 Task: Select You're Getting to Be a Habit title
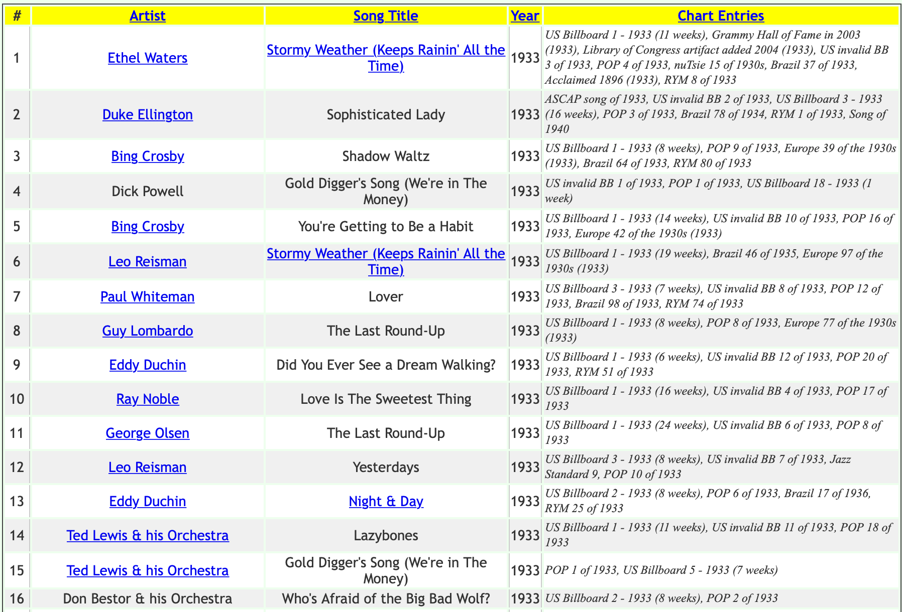coord(386,226)
